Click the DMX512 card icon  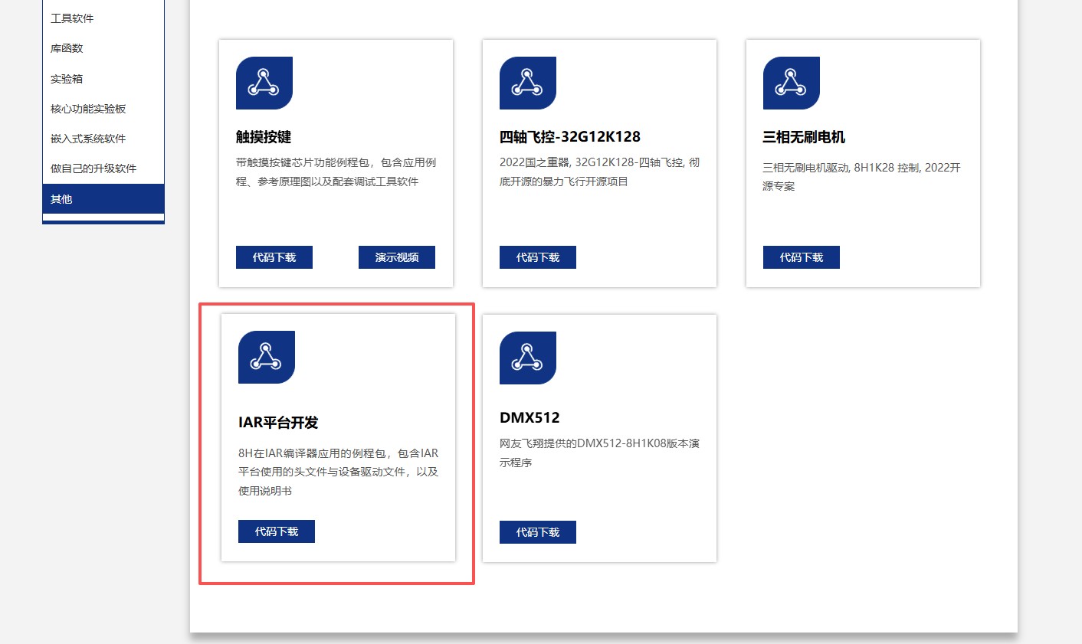click(x=527, y=358)
